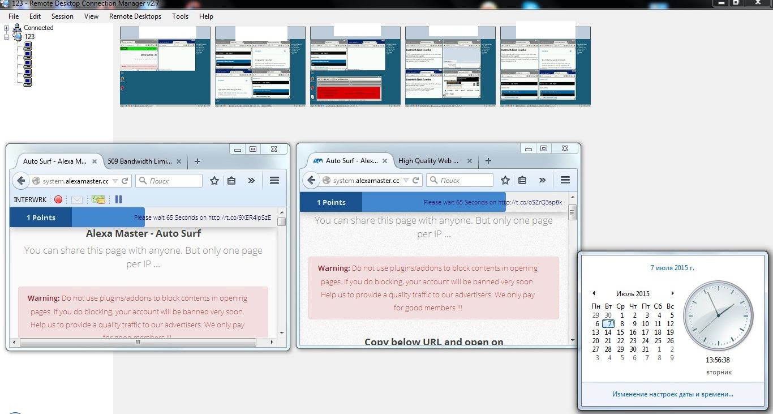Go to next month in calendar
The width and height of the screenshot is (773, 414).
[x=672, y=293]
